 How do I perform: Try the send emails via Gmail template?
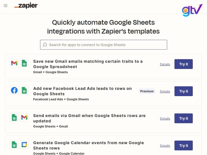(x=183, y=118)
